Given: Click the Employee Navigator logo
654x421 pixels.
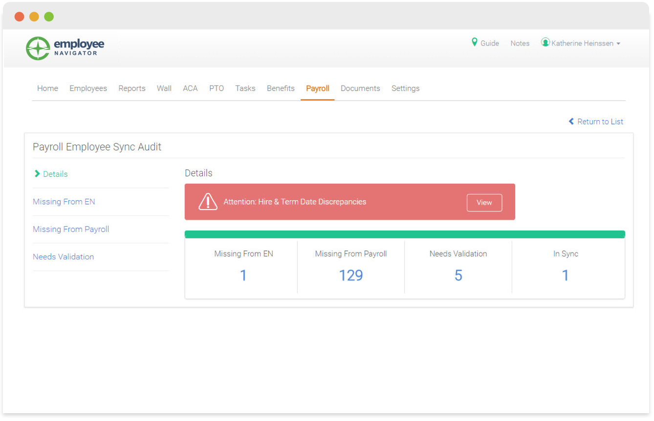Looking at the screenshot, I should [65, 47].
